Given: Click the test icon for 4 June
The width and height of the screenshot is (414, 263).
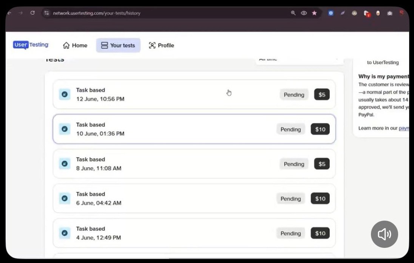Looking at the screenshot, I should coord(65,233).
